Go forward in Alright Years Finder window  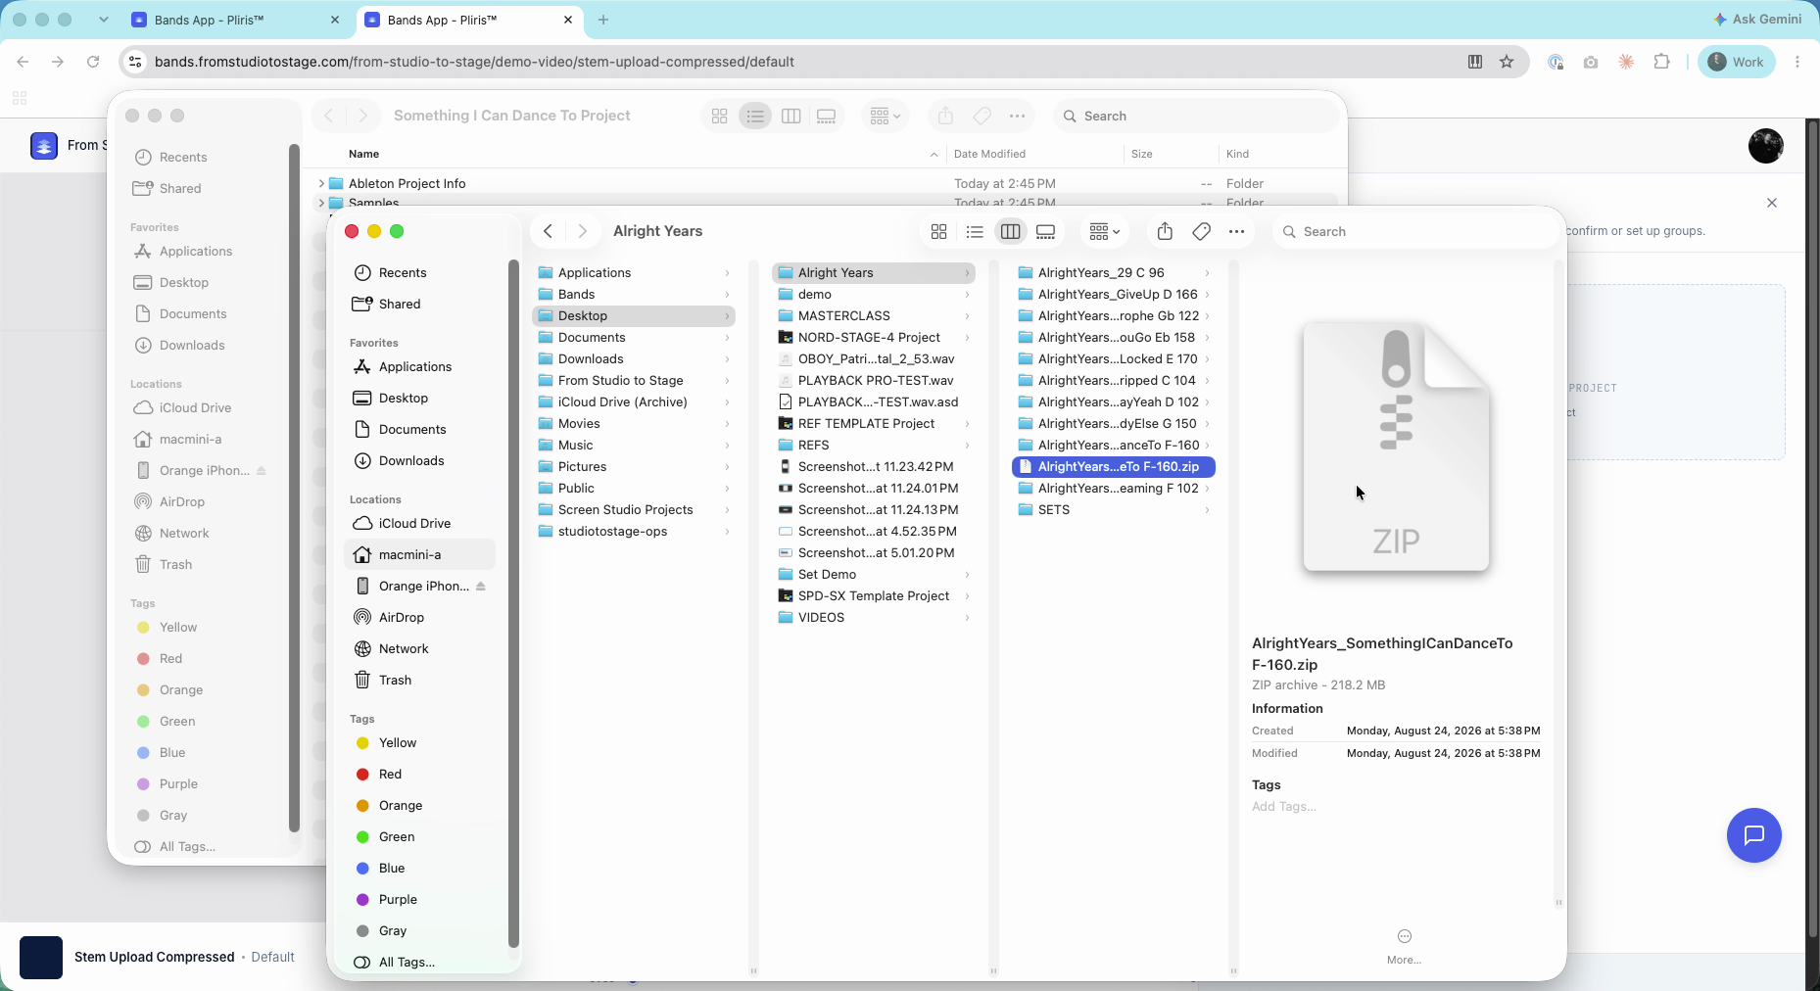click(x=583, y=231)
